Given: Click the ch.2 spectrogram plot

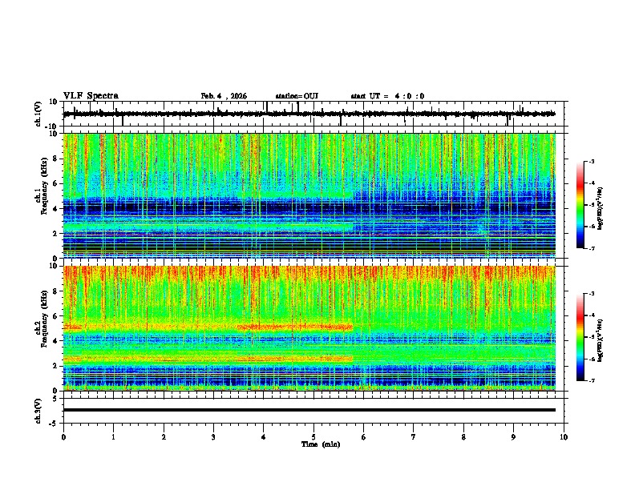Looking at the screenshot, I should [309, 328].
